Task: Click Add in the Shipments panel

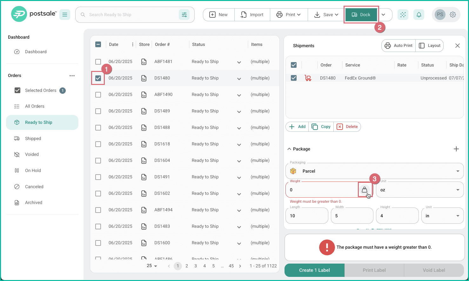Action: [x=297, y=126]
